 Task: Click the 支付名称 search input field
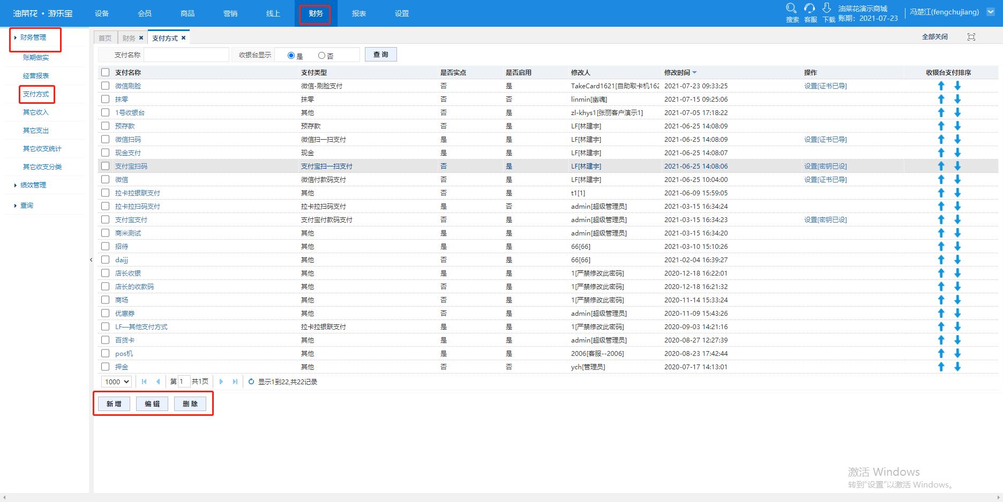tap(186, 55)
